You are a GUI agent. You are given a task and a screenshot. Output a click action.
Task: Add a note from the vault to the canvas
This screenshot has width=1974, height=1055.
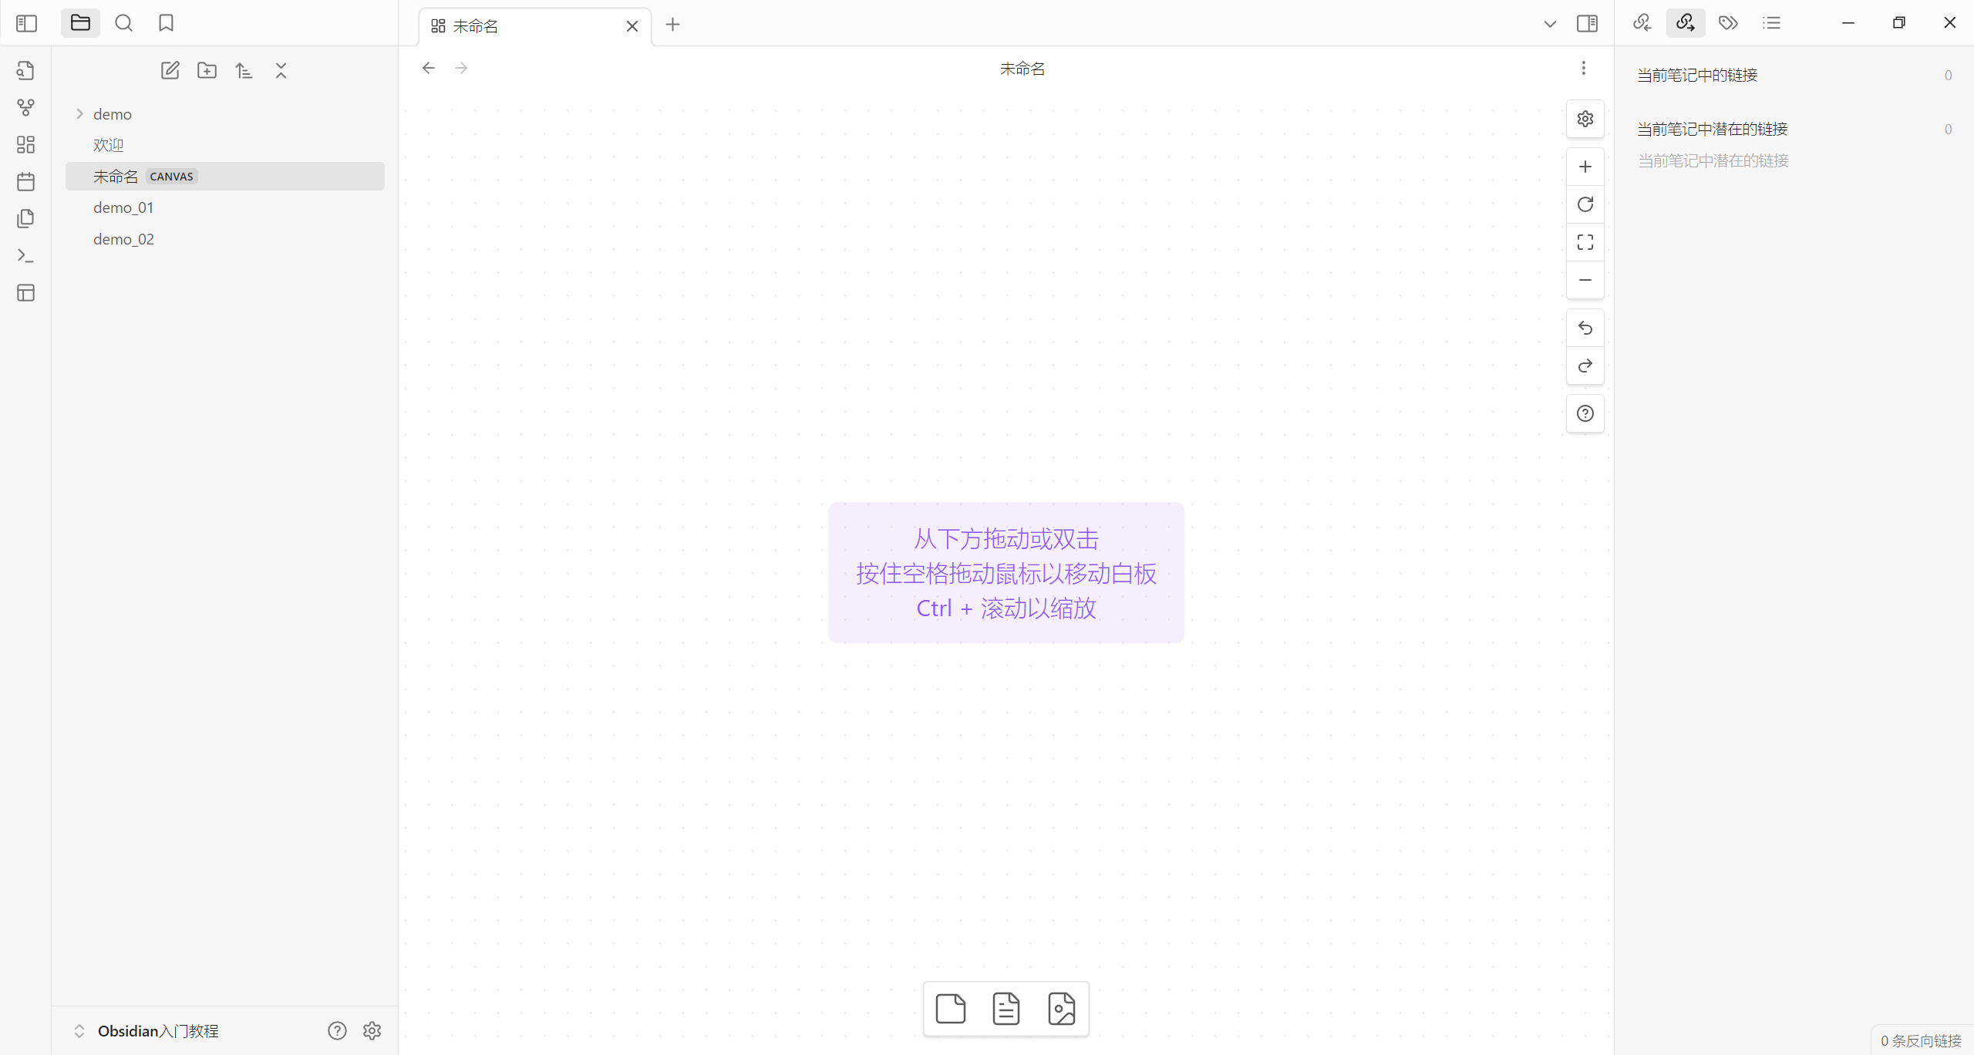[1006, 1008]
